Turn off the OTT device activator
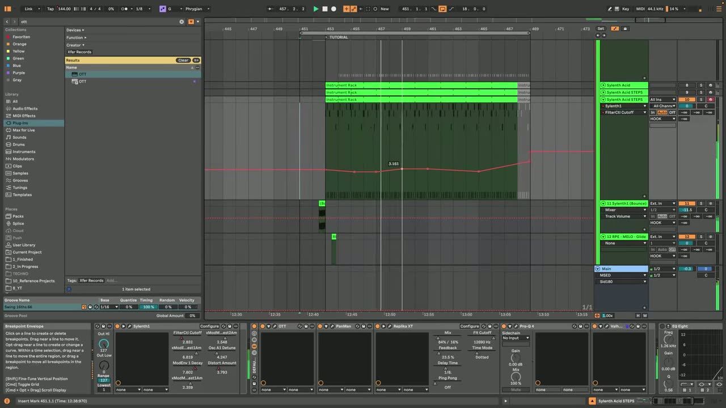 coord(263,326)
